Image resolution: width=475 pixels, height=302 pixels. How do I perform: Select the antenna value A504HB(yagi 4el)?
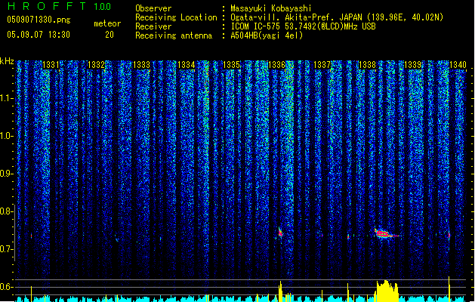pos(267,35)
